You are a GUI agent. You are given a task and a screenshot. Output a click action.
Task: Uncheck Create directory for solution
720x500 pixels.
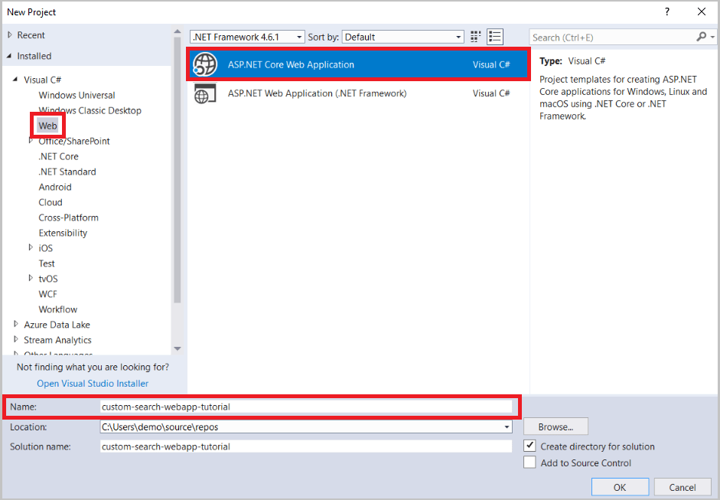(x=530, y=446)
